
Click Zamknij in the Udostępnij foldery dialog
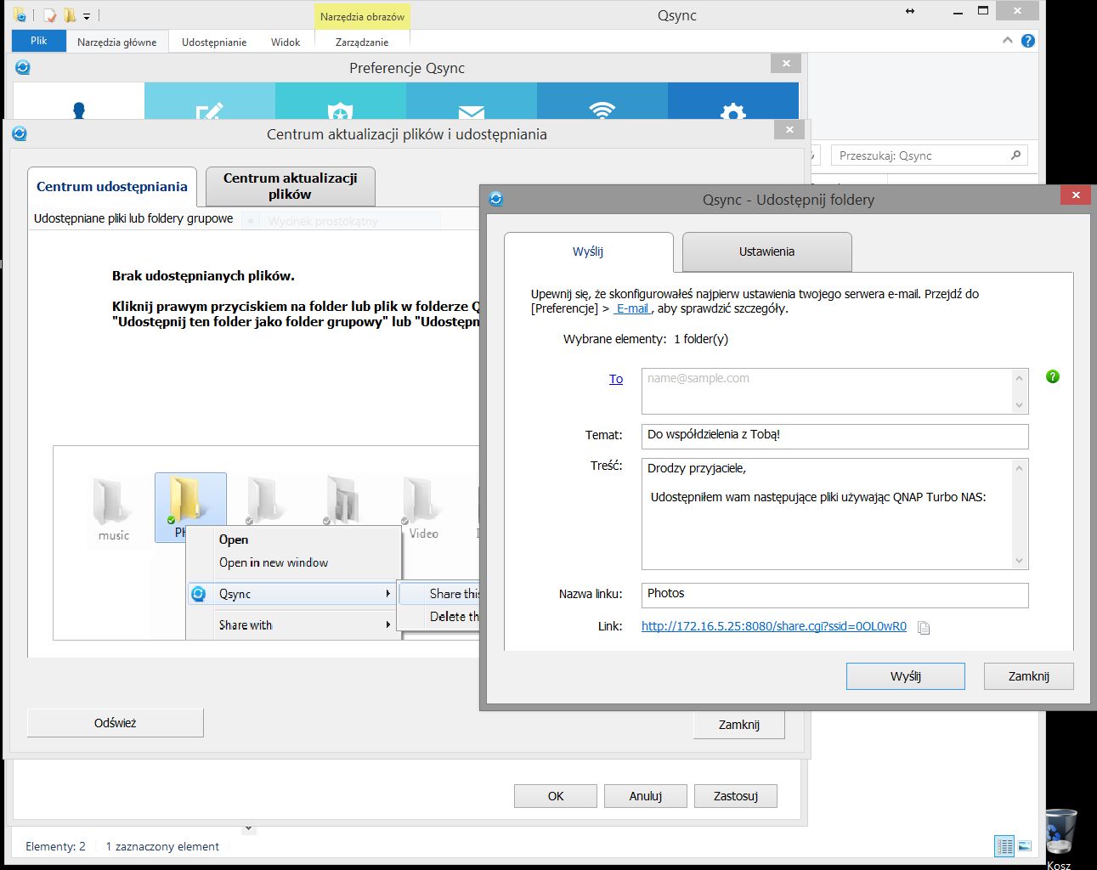click(x=1029, y=676)
